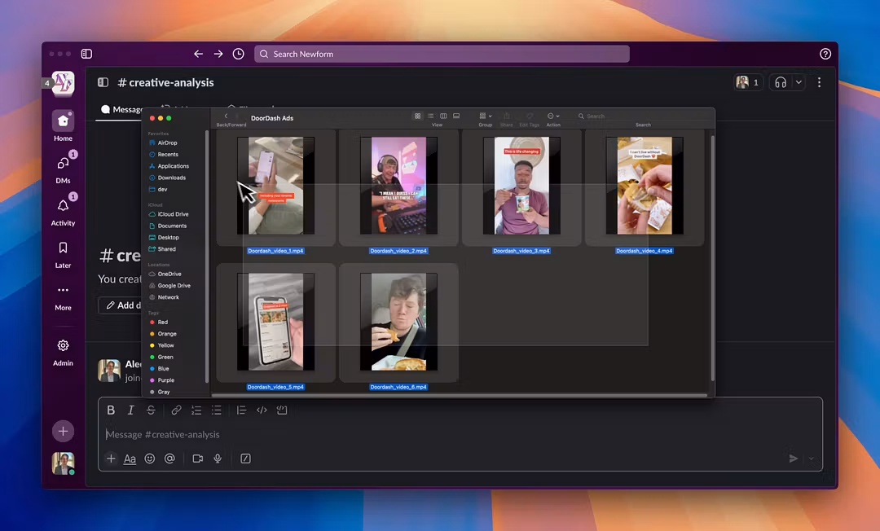Toggle bold formatting in the message composer

click(112, 410)
